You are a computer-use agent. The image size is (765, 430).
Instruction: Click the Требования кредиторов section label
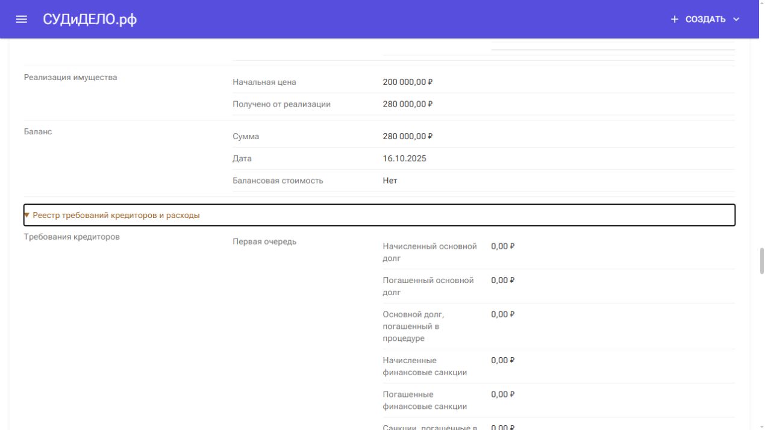[72, 237]
